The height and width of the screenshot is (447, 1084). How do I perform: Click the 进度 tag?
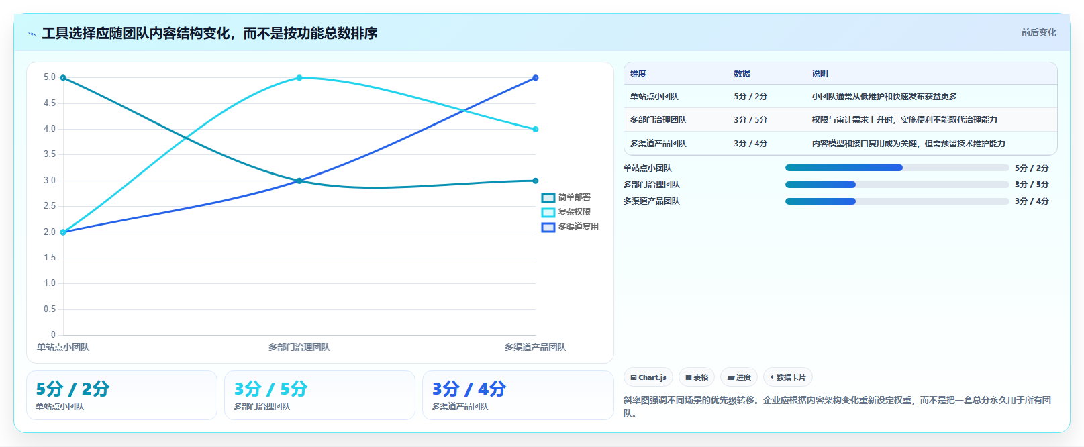[739, 377]
